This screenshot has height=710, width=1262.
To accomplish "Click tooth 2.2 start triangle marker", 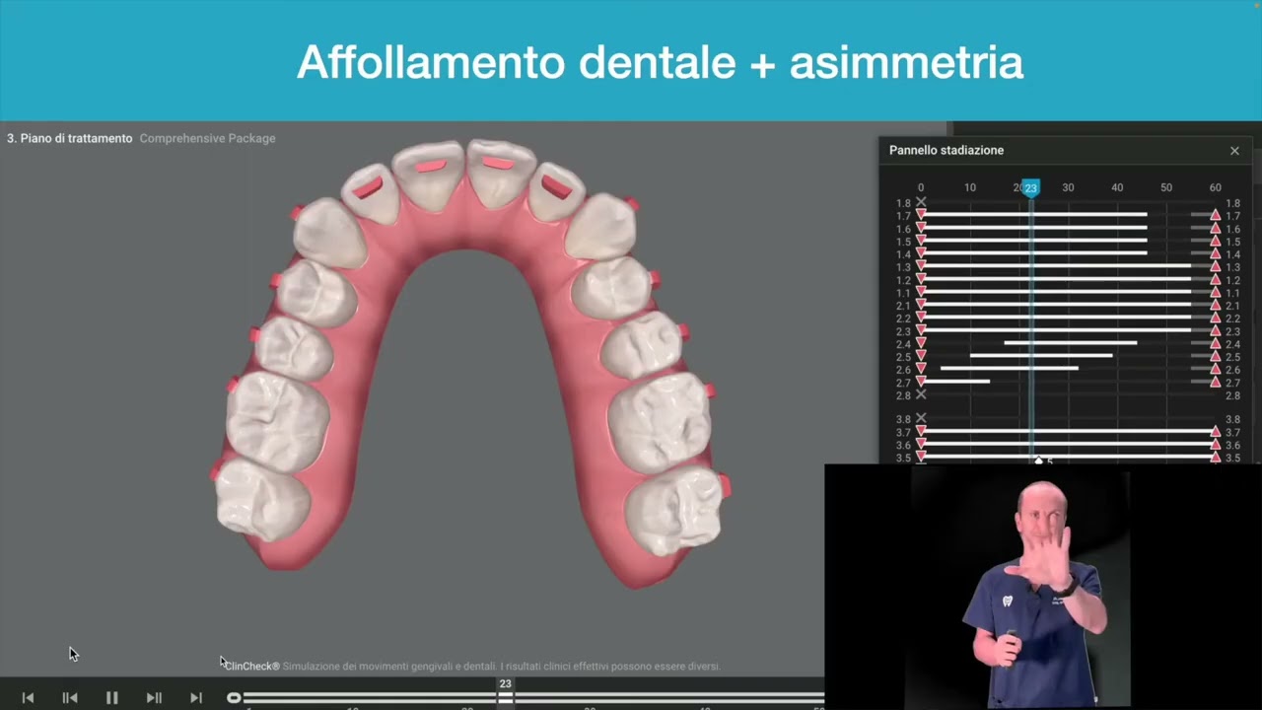I will pos(921,317).
